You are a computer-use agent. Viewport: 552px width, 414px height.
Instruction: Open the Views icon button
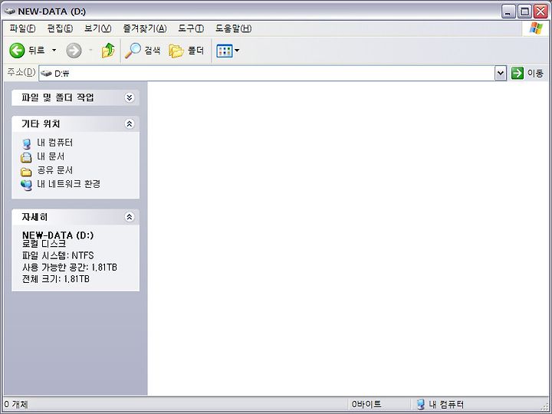click(x=224, y=51)
